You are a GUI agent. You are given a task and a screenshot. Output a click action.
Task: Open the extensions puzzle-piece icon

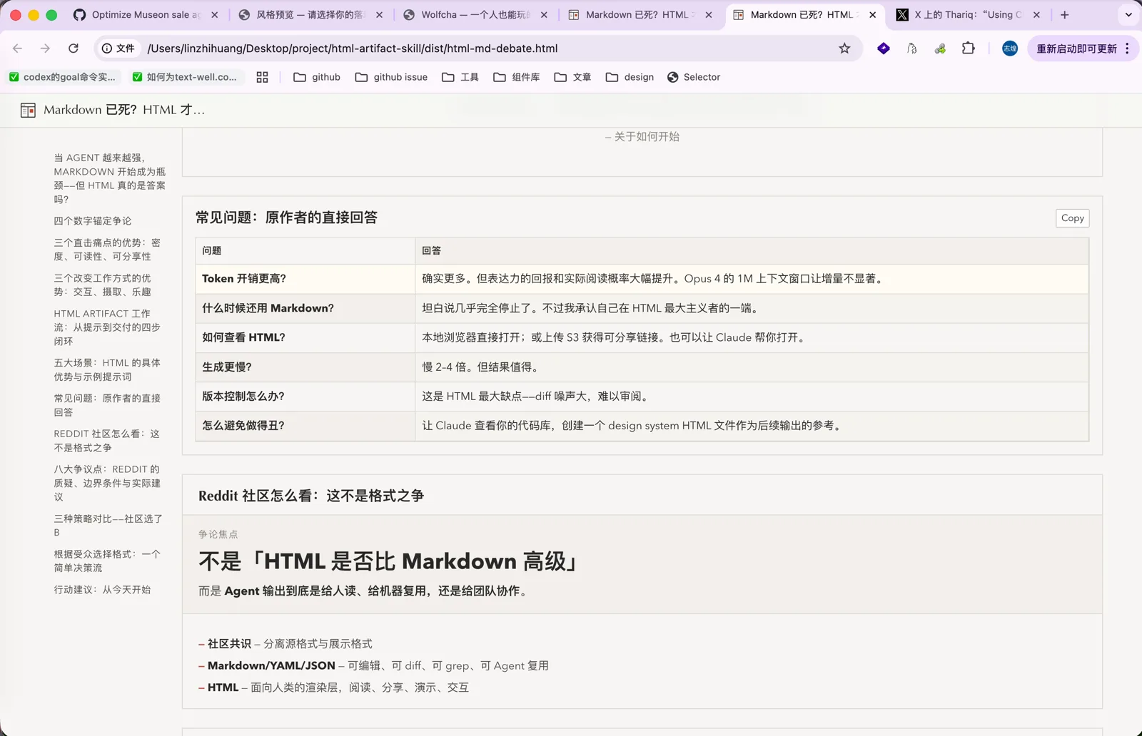(968, 48)
